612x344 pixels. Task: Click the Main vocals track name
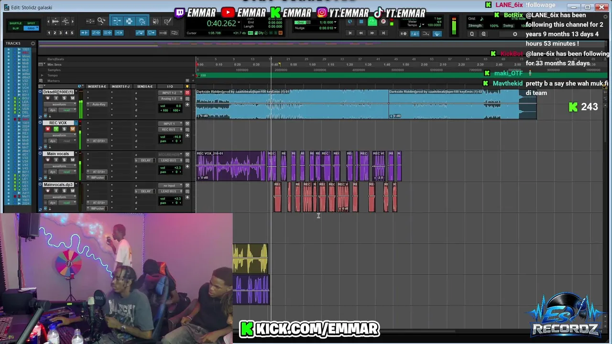(x=58, y=154)
